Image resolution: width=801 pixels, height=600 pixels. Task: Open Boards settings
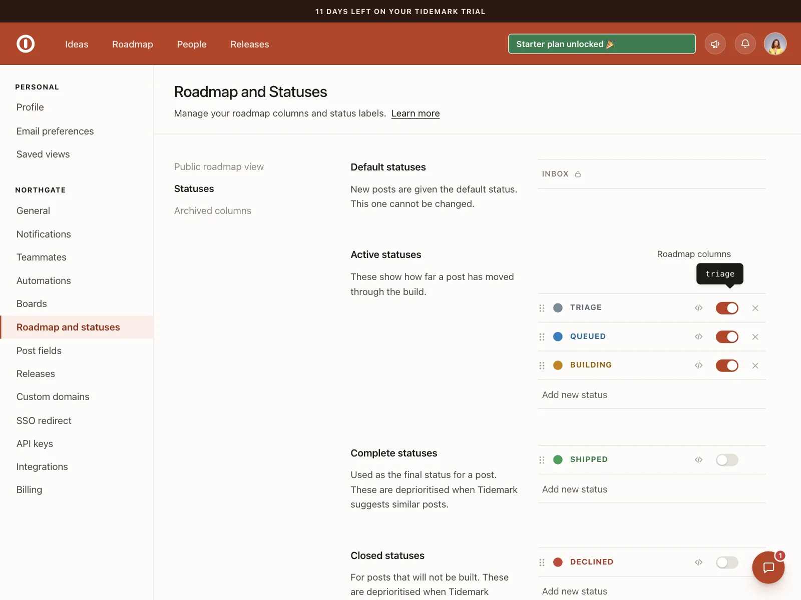pos(32,304)
